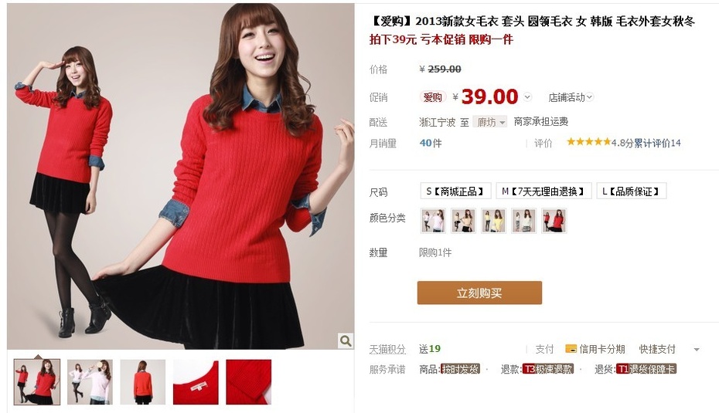Click the 爱购 promotion badge

pyautogui.click(x=432, y=97)
